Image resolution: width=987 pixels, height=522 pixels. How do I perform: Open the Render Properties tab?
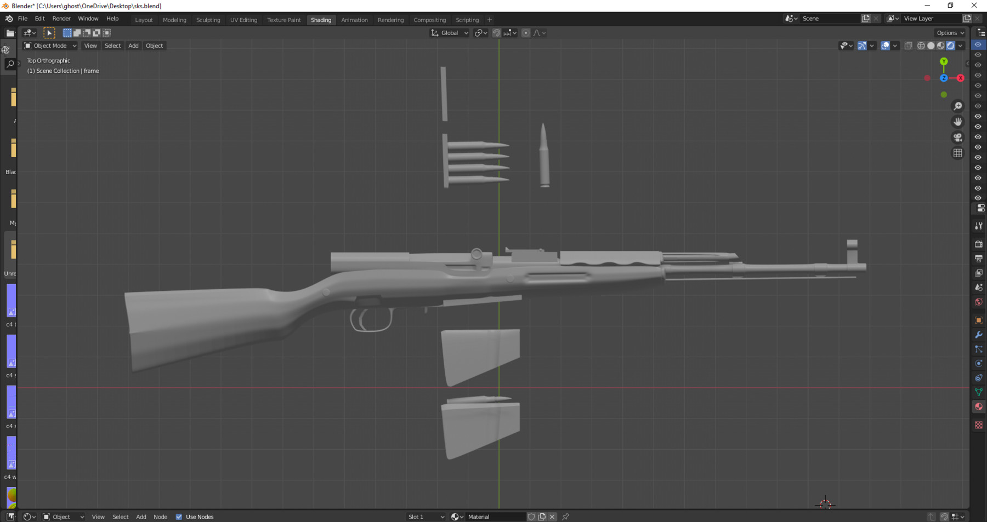(979, 244)
